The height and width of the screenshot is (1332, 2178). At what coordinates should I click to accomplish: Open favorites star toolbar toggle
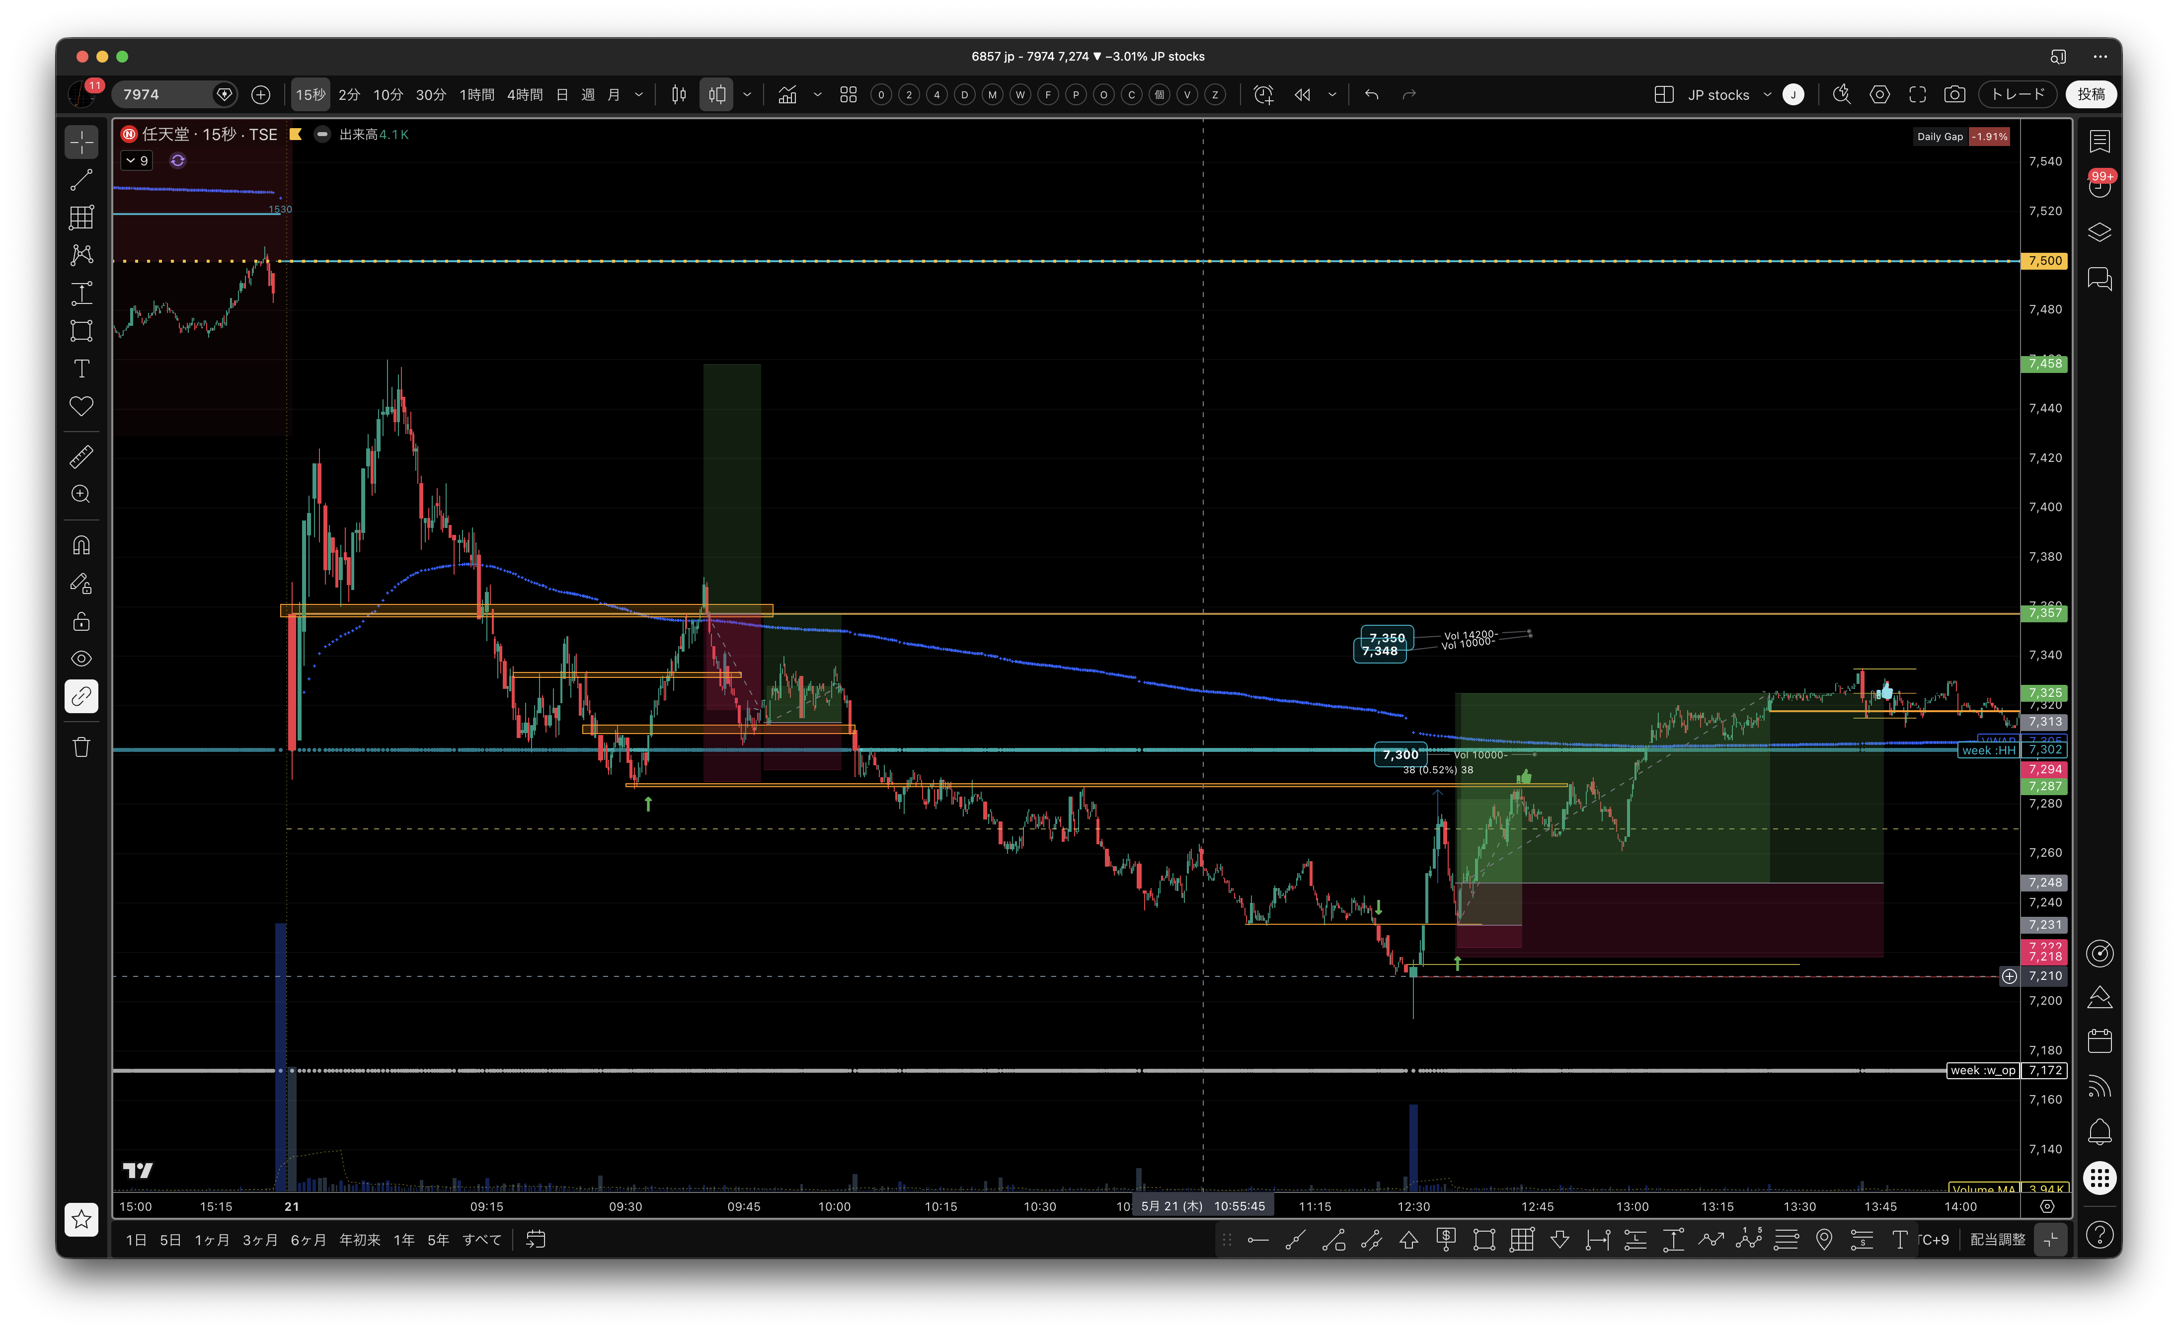point(81,1220)
